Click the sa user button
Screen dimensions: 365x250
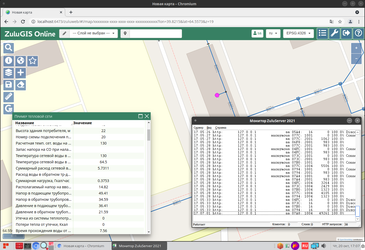[x=257, y=33]
